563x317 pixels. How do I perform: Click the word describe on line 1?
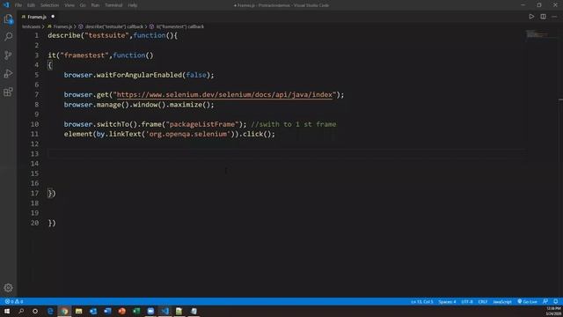pos(64,35)
